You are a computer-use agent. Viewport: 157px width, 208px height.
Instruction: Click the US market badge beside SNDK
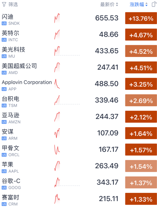click(x=4, y=23)
